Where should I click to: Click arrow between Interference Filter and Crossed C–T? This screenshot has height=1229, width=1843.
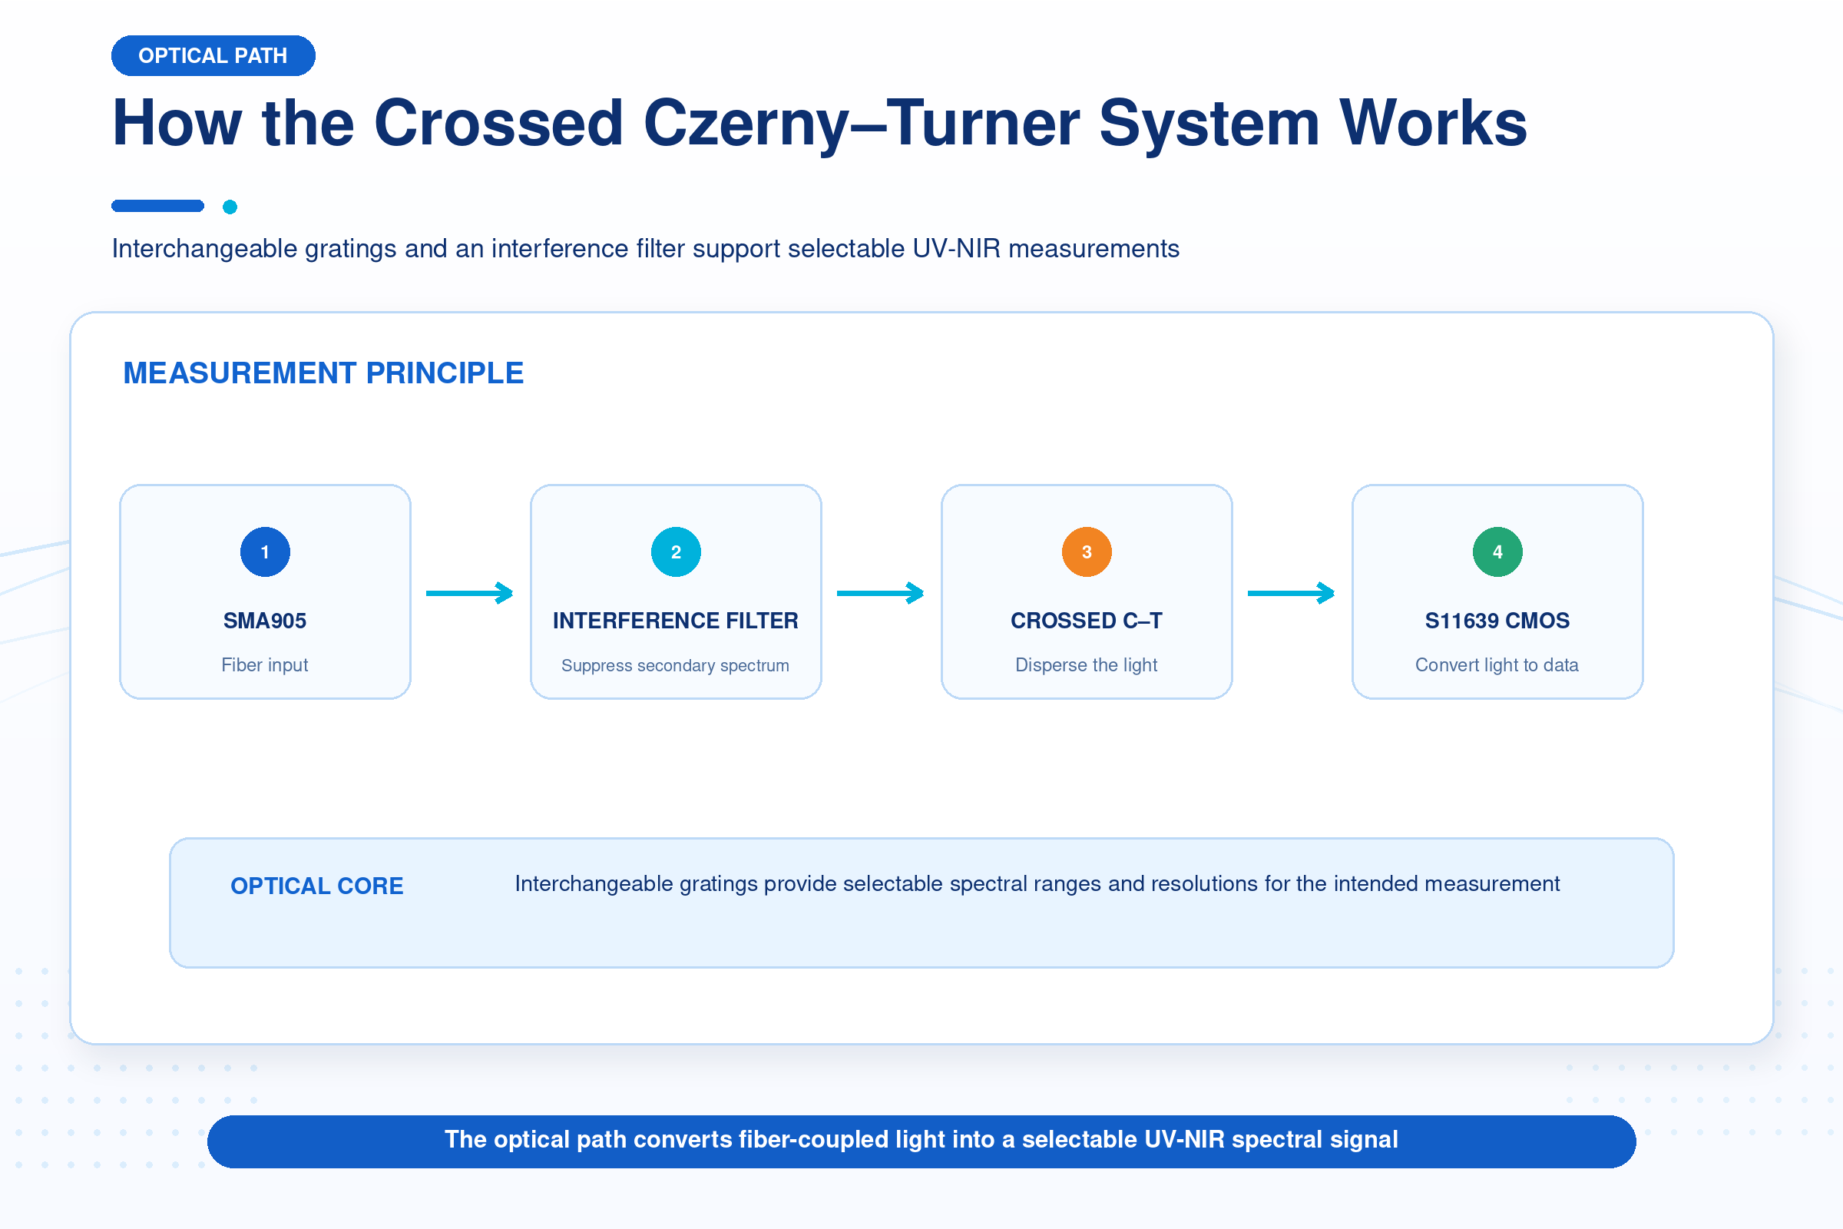coord(880,593)
